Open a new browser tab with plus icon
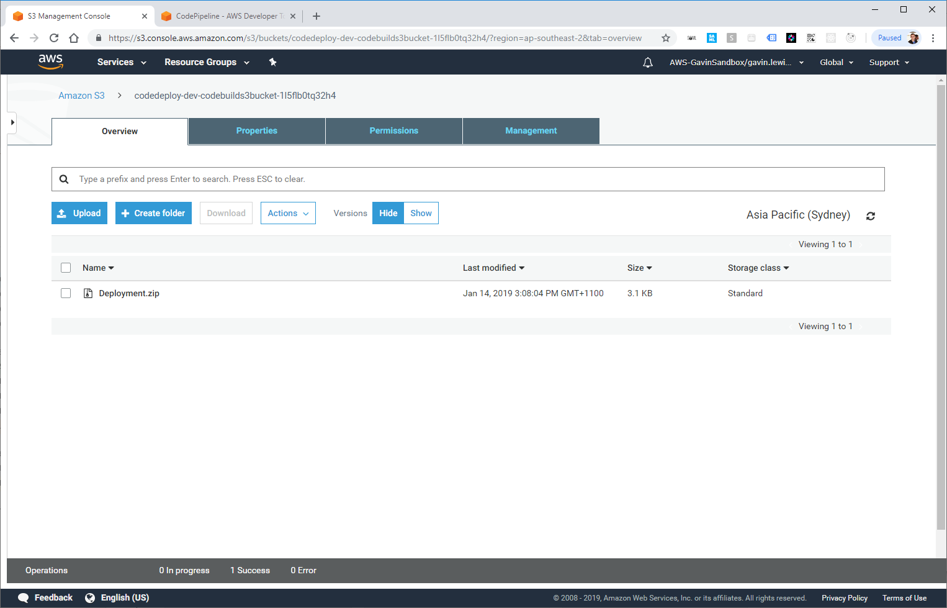947x608 pixels. pos(316,16)
